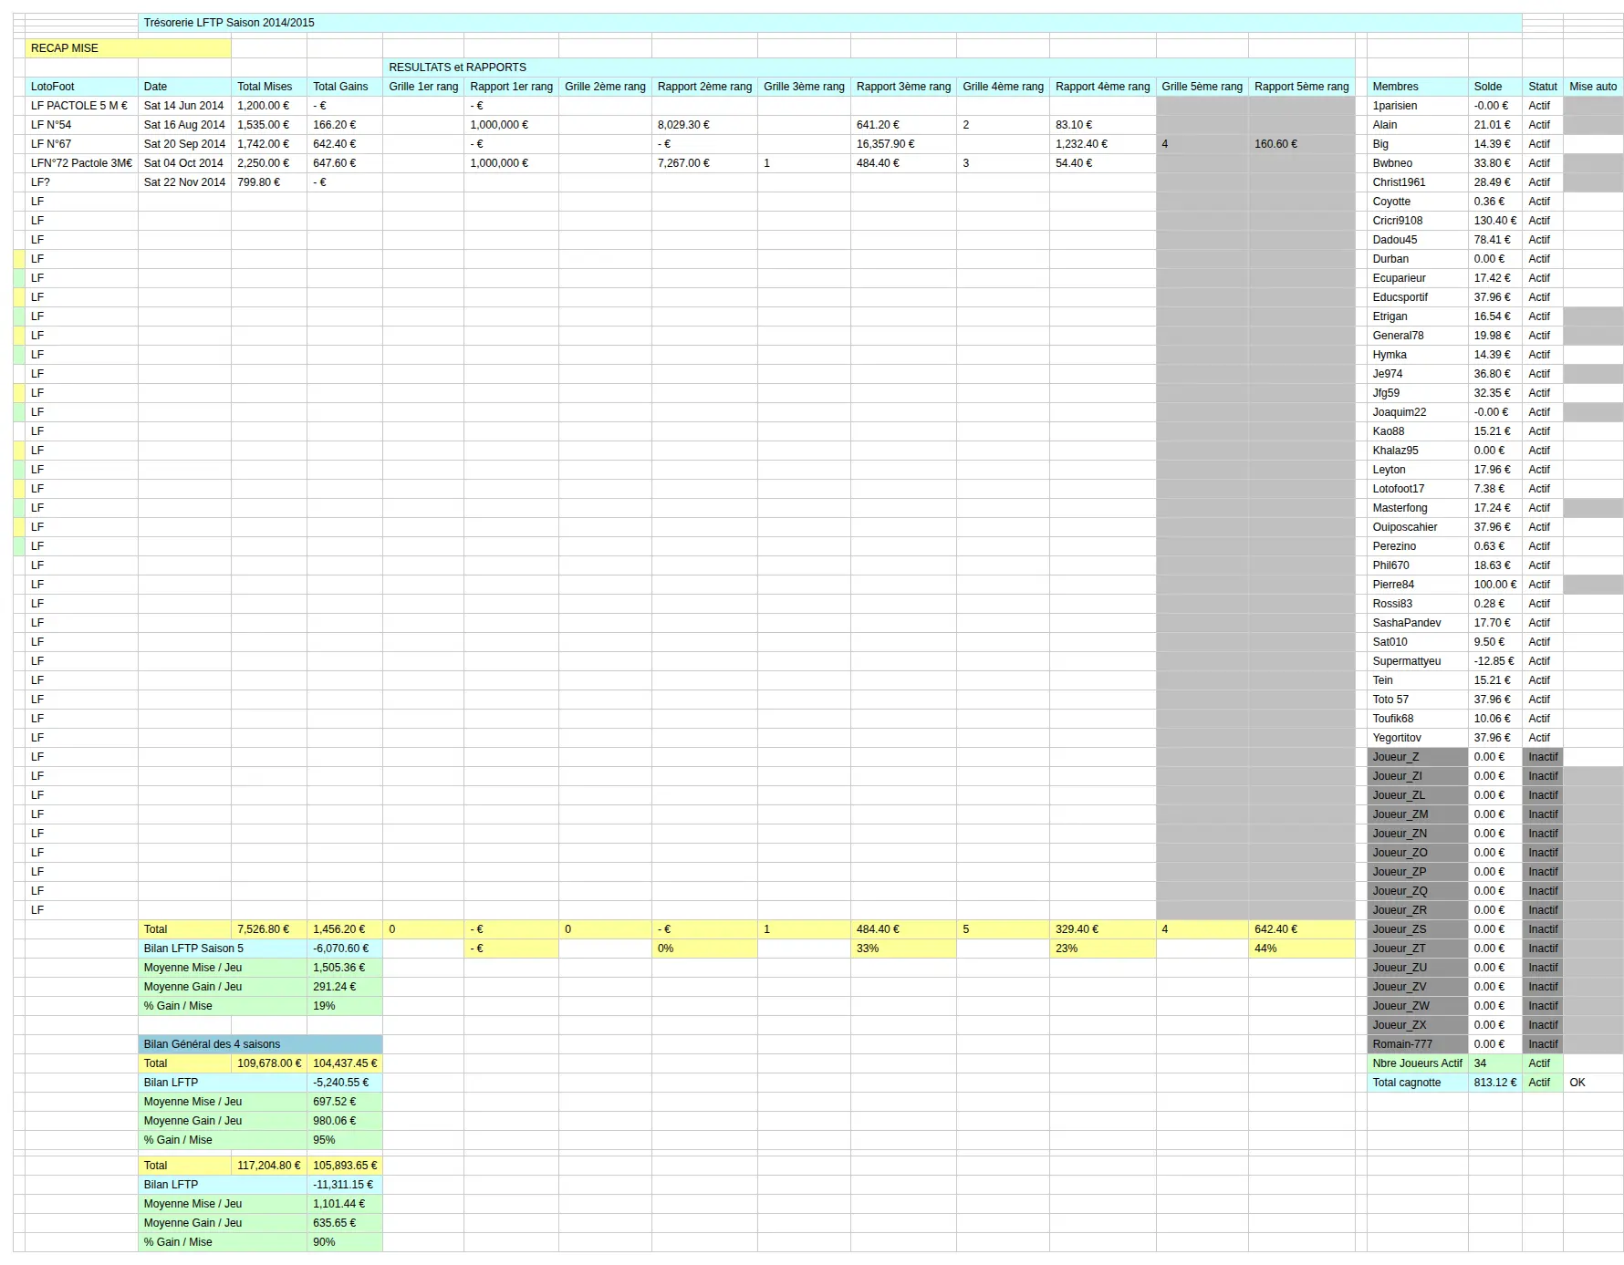Click the "Total cagnotte" label
1624x1265 pixels.
click(x=1418, y=1083)
